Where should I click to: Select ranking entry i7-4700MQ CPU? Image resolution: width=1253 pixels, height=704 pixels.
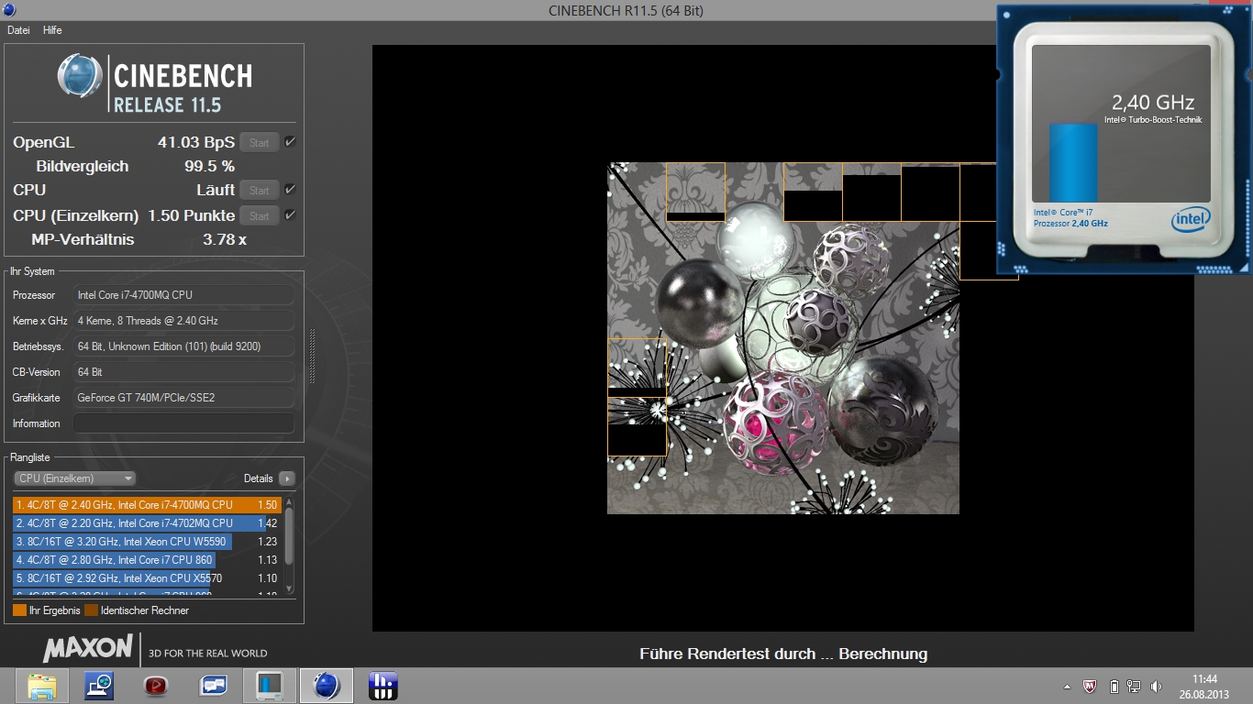pyautogui.click(x=147, y=505)
